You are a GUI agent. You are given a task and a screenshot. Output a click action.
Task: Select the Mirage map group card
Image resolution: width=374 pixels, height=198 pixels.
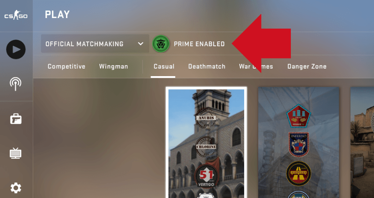(298, 143)
